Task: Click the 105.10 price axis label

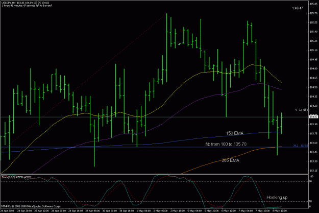Action: (x=313, y=50)
